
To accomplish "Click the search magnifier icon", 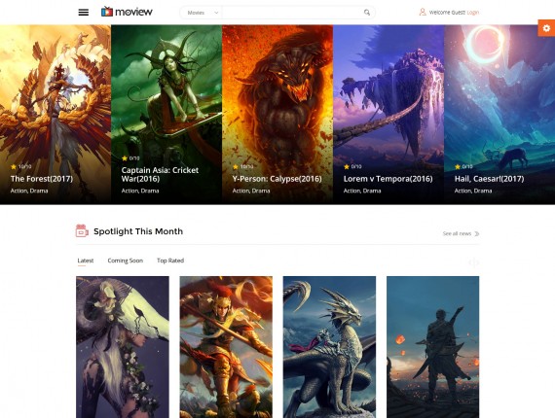I will click(x=367, y=13).
